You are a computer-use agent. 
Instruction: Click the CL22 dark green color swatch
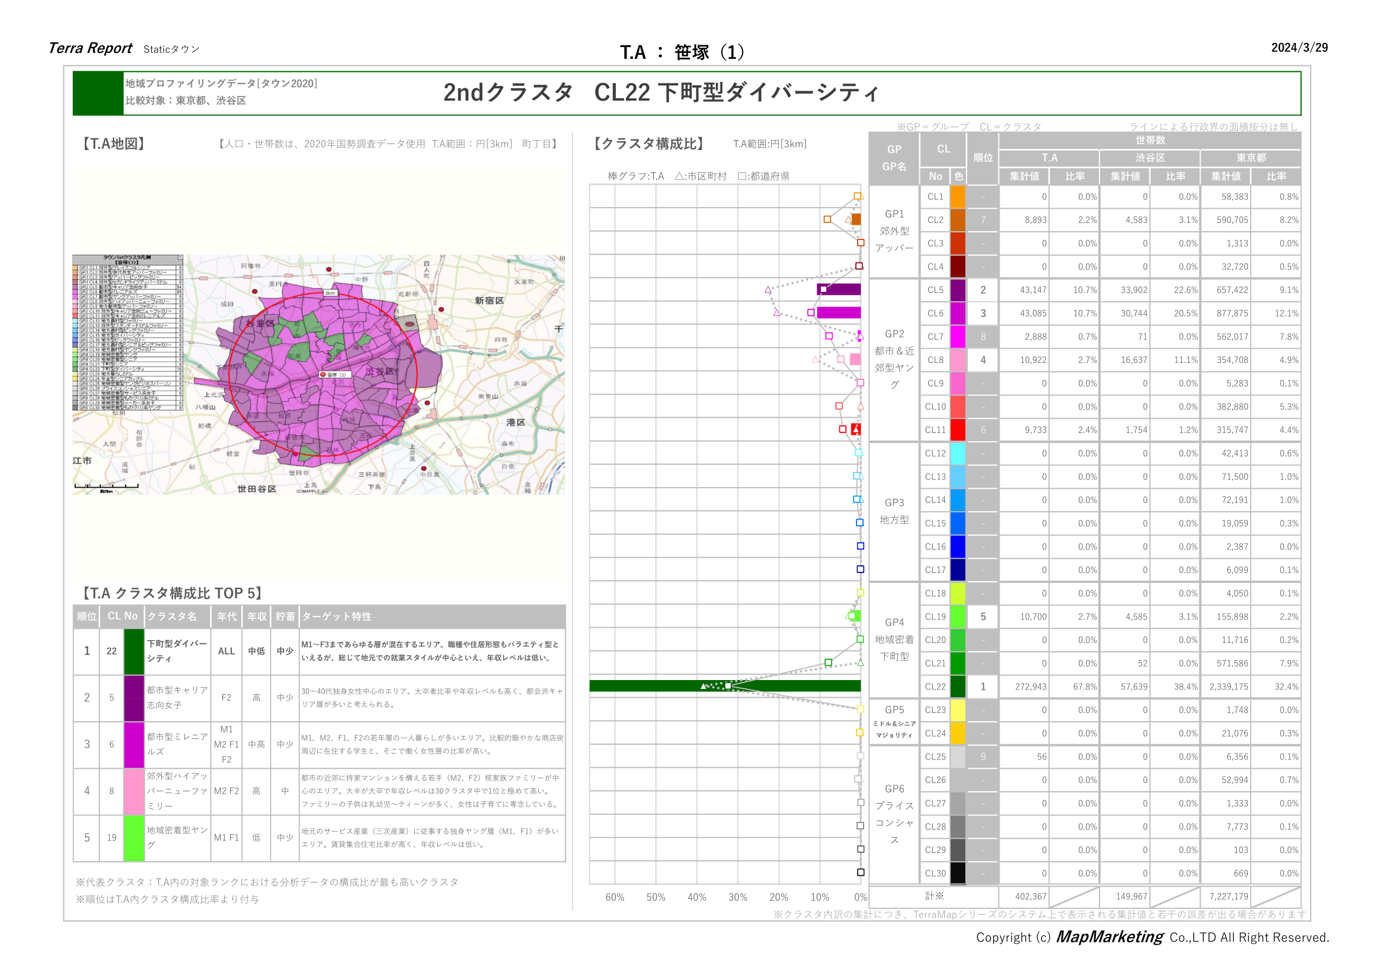point(958,687)
